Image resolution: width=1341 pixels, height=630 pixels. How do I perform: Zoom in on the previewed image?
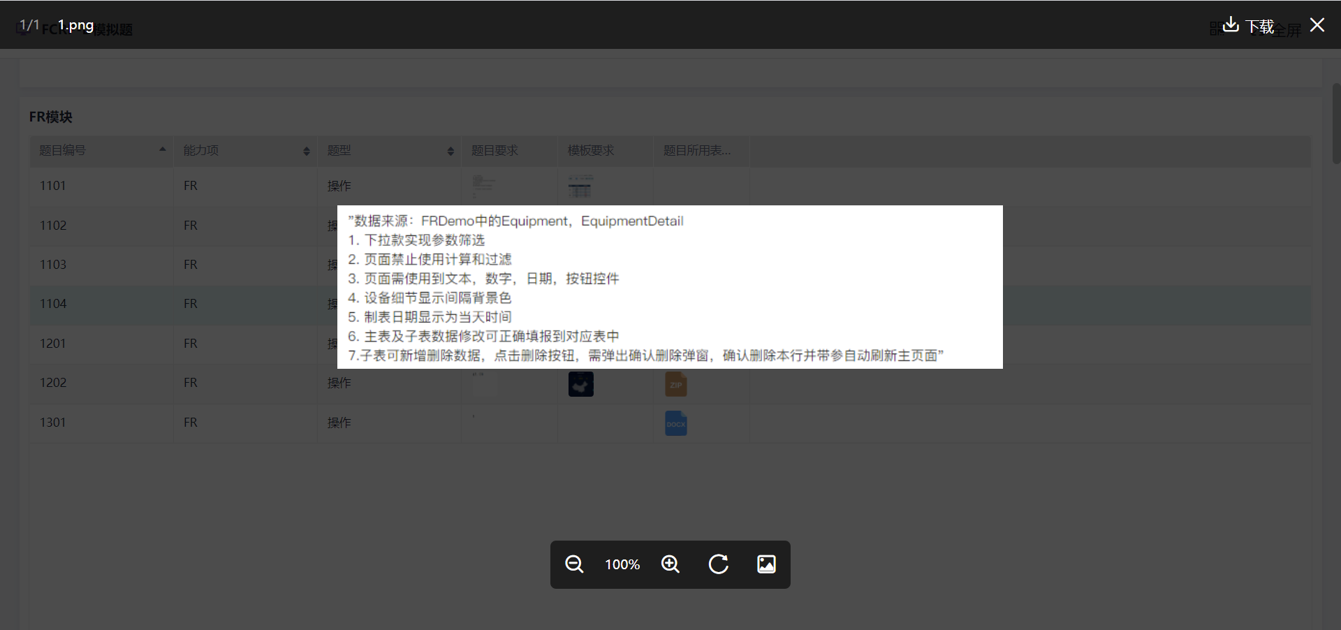[x=670, y=564]
